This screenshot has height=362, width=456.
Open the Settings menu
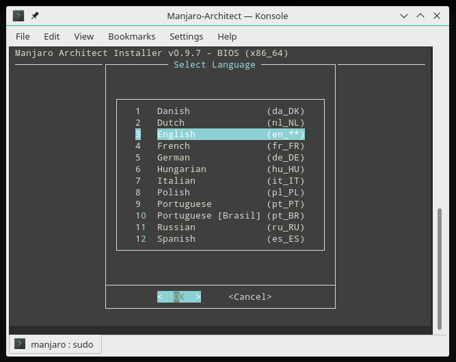coord(186,36)
